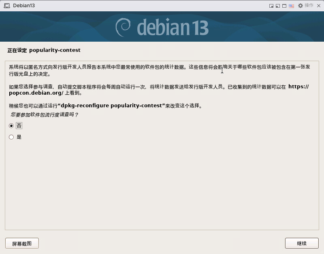Open the US flag keyboard layout icon

[291, 6]
